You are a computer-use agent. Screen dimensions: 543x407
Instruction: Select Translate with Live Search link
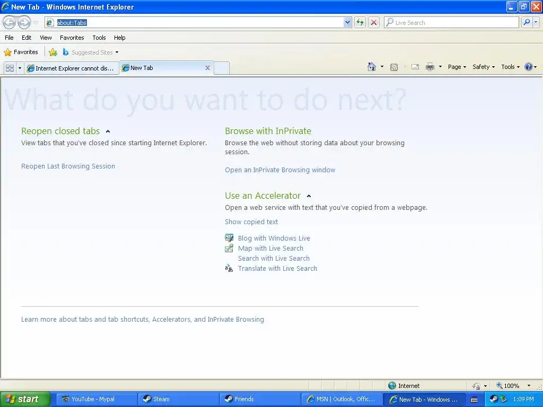277,268
